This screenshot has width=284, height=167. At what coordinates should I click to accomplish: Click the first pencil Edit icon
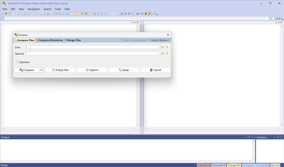pyautogui.click(x=34, y=14)
